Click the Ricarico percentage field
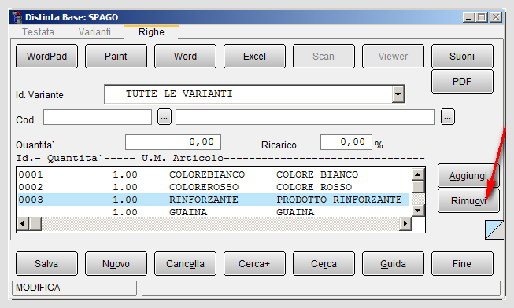 tap(346, 142)
